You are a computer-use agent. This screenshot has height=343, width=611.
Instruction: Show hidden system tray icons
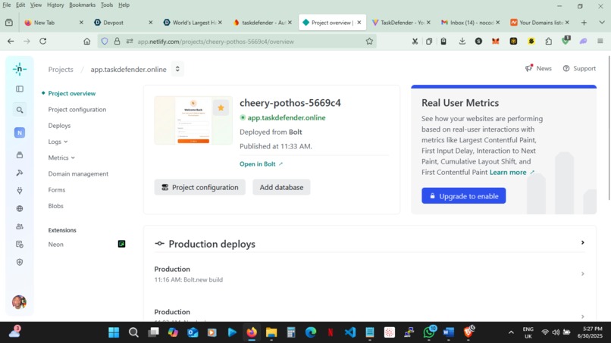tap(511, 332)
